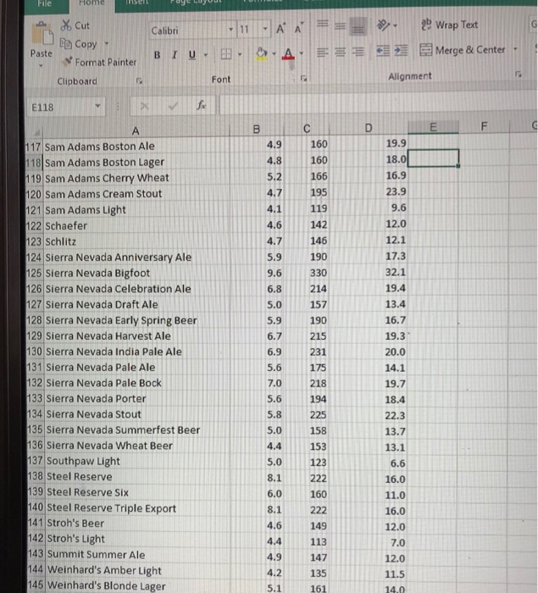Select column F header
The width and height of the screenshot is (538, 593).
(484, 126)
